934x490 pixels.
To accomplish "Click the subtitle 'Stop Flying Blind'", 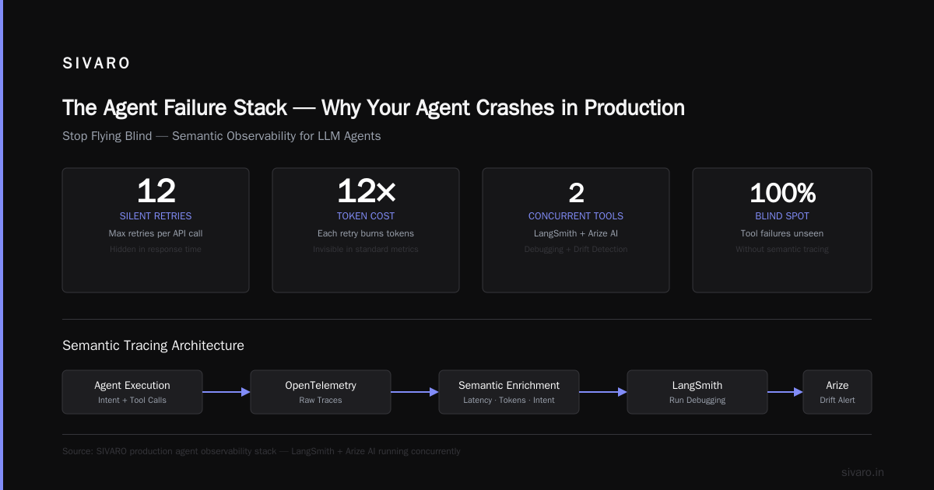I will pos(107,135).
